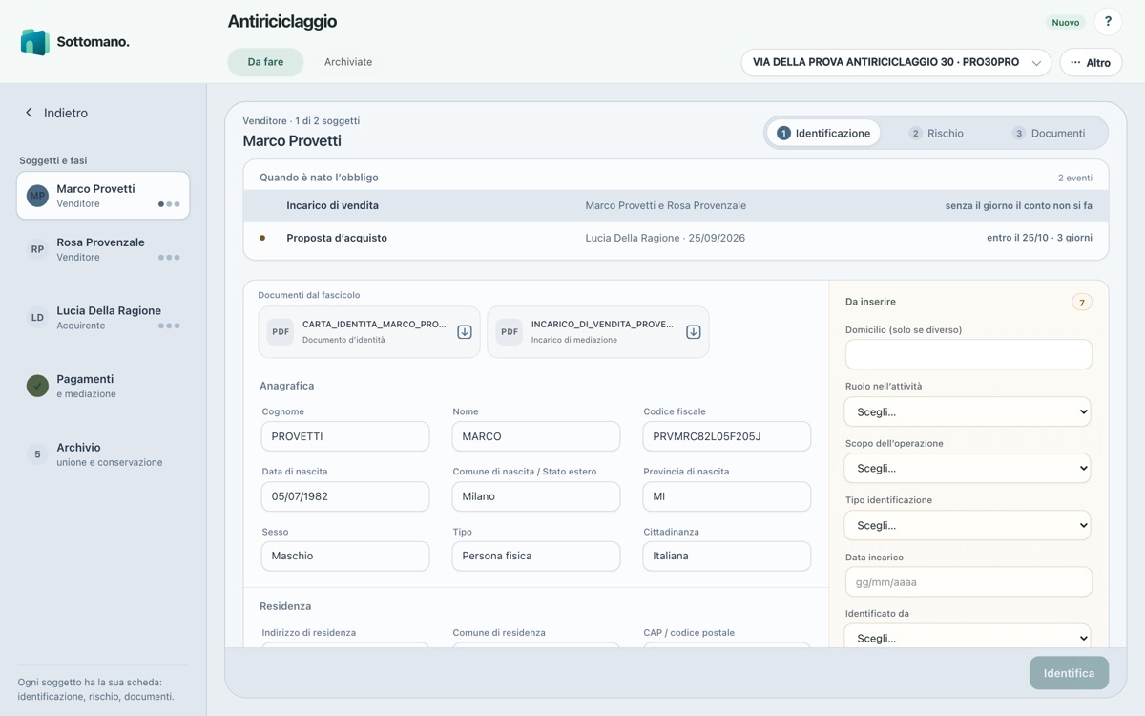1145x716 pixels.
Task: Go to the Rischio step tab
Action: tap(936, 134)
